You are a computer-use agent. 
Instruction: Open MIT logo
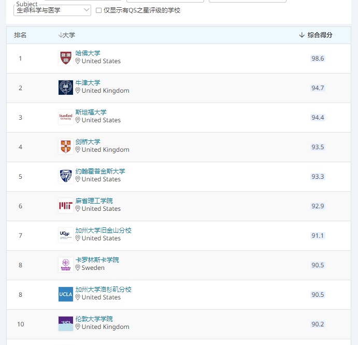point(66,206)
